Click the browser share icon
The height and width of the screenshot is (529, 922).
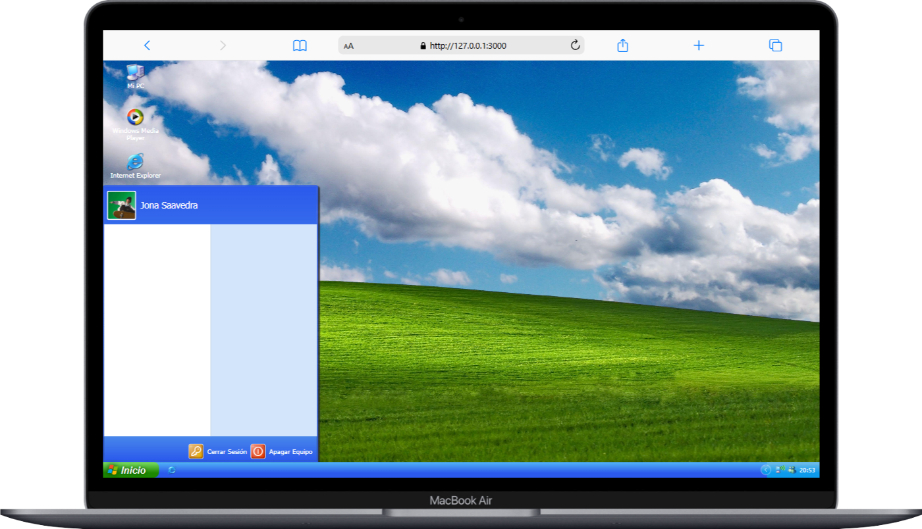click(x=622, y=45)
